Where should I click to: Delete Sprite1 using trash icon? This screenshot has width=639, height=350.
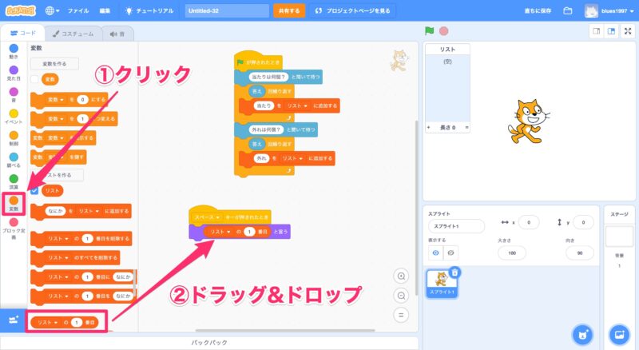[x=454, y=272]
